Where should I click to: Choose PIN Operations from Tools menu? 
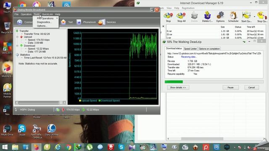point(46,18)
